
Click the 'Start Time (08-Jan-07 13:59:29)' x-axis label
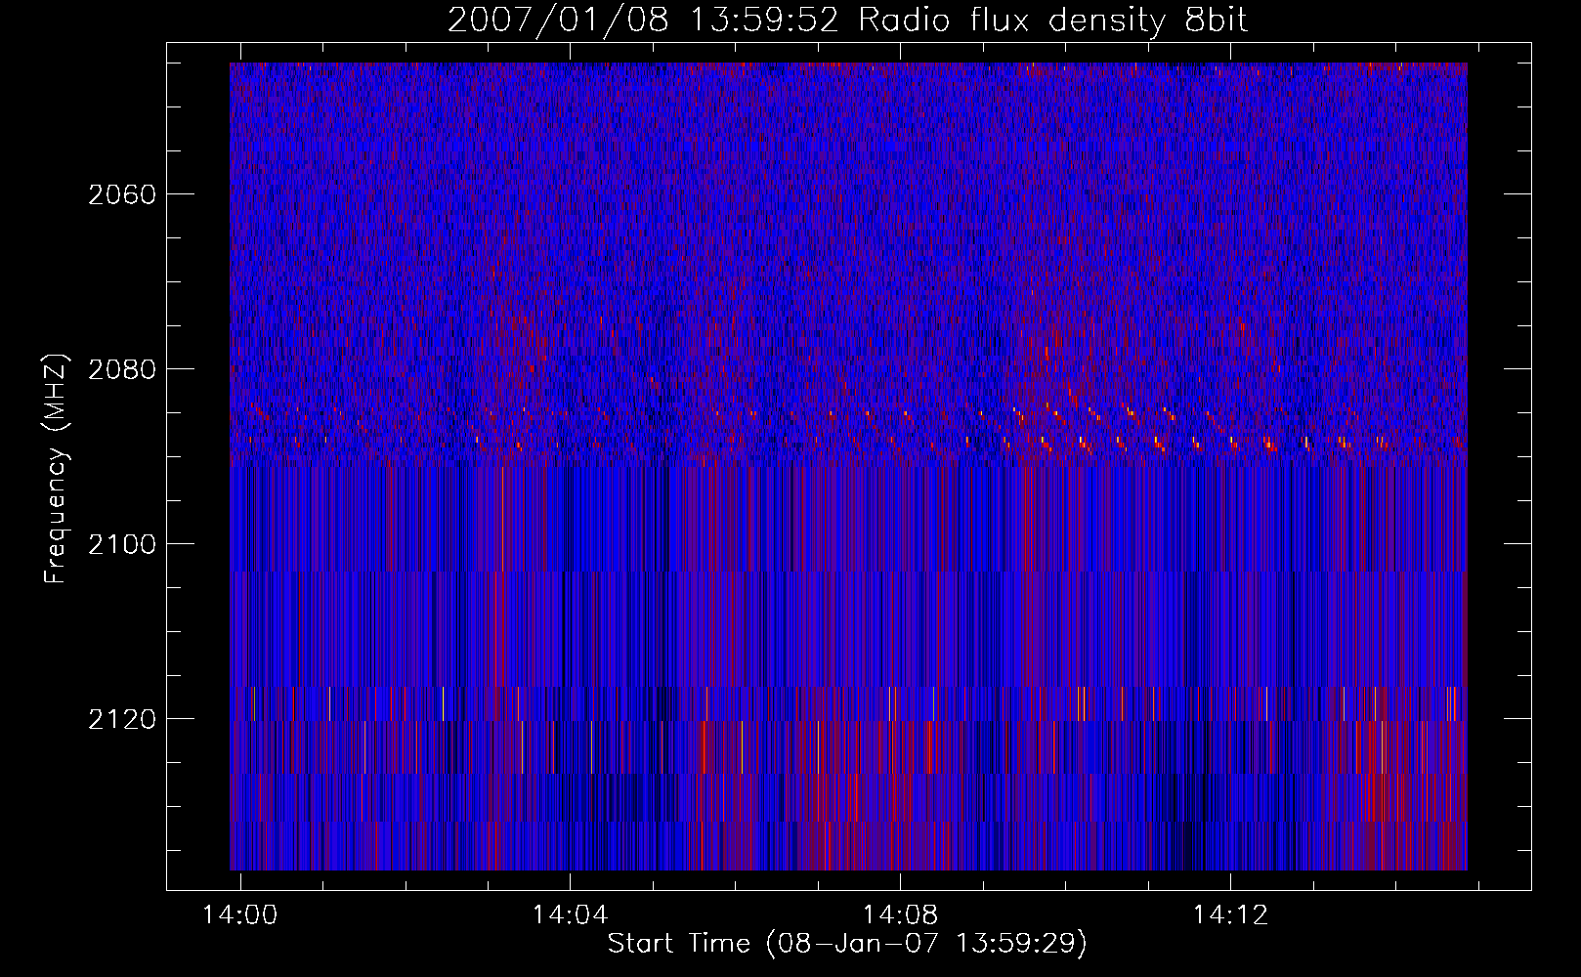(x=847, y=944)
